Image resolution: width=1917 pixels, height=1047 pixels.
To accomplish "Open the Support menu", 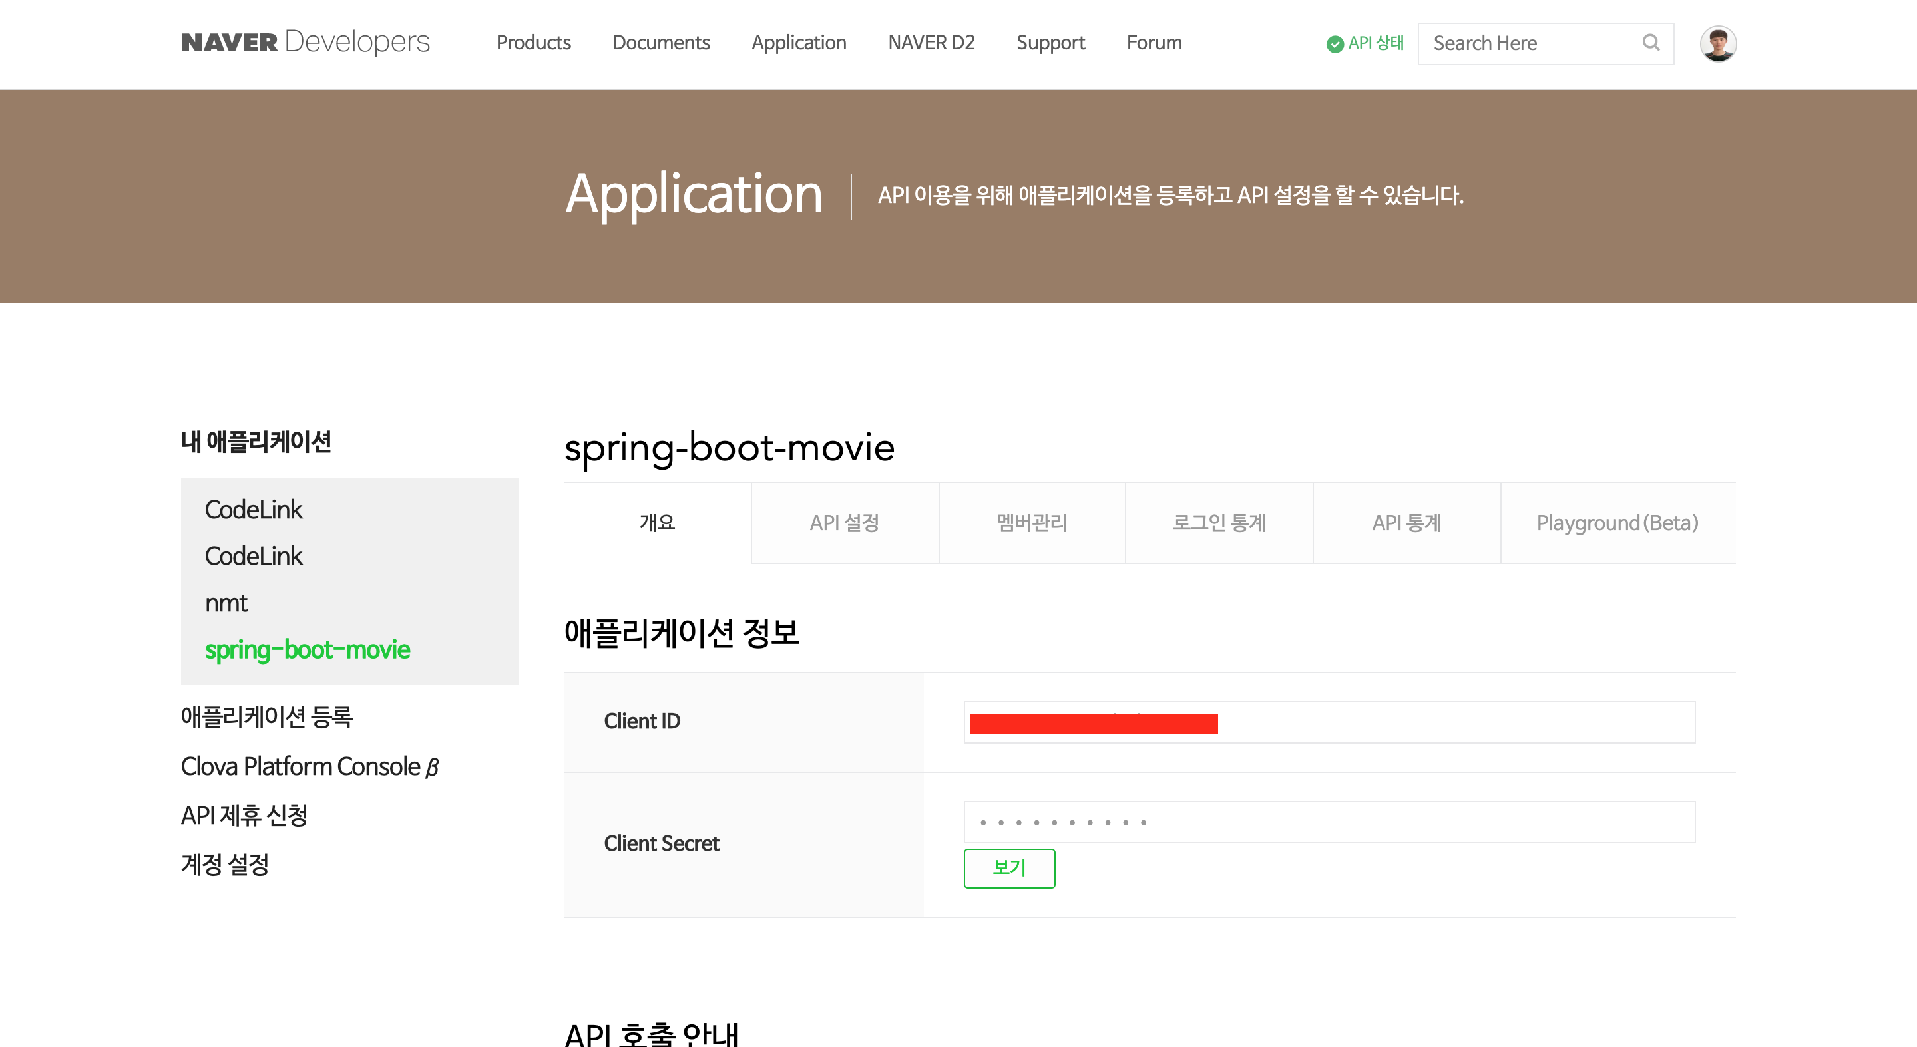I will click(1050, 43).
